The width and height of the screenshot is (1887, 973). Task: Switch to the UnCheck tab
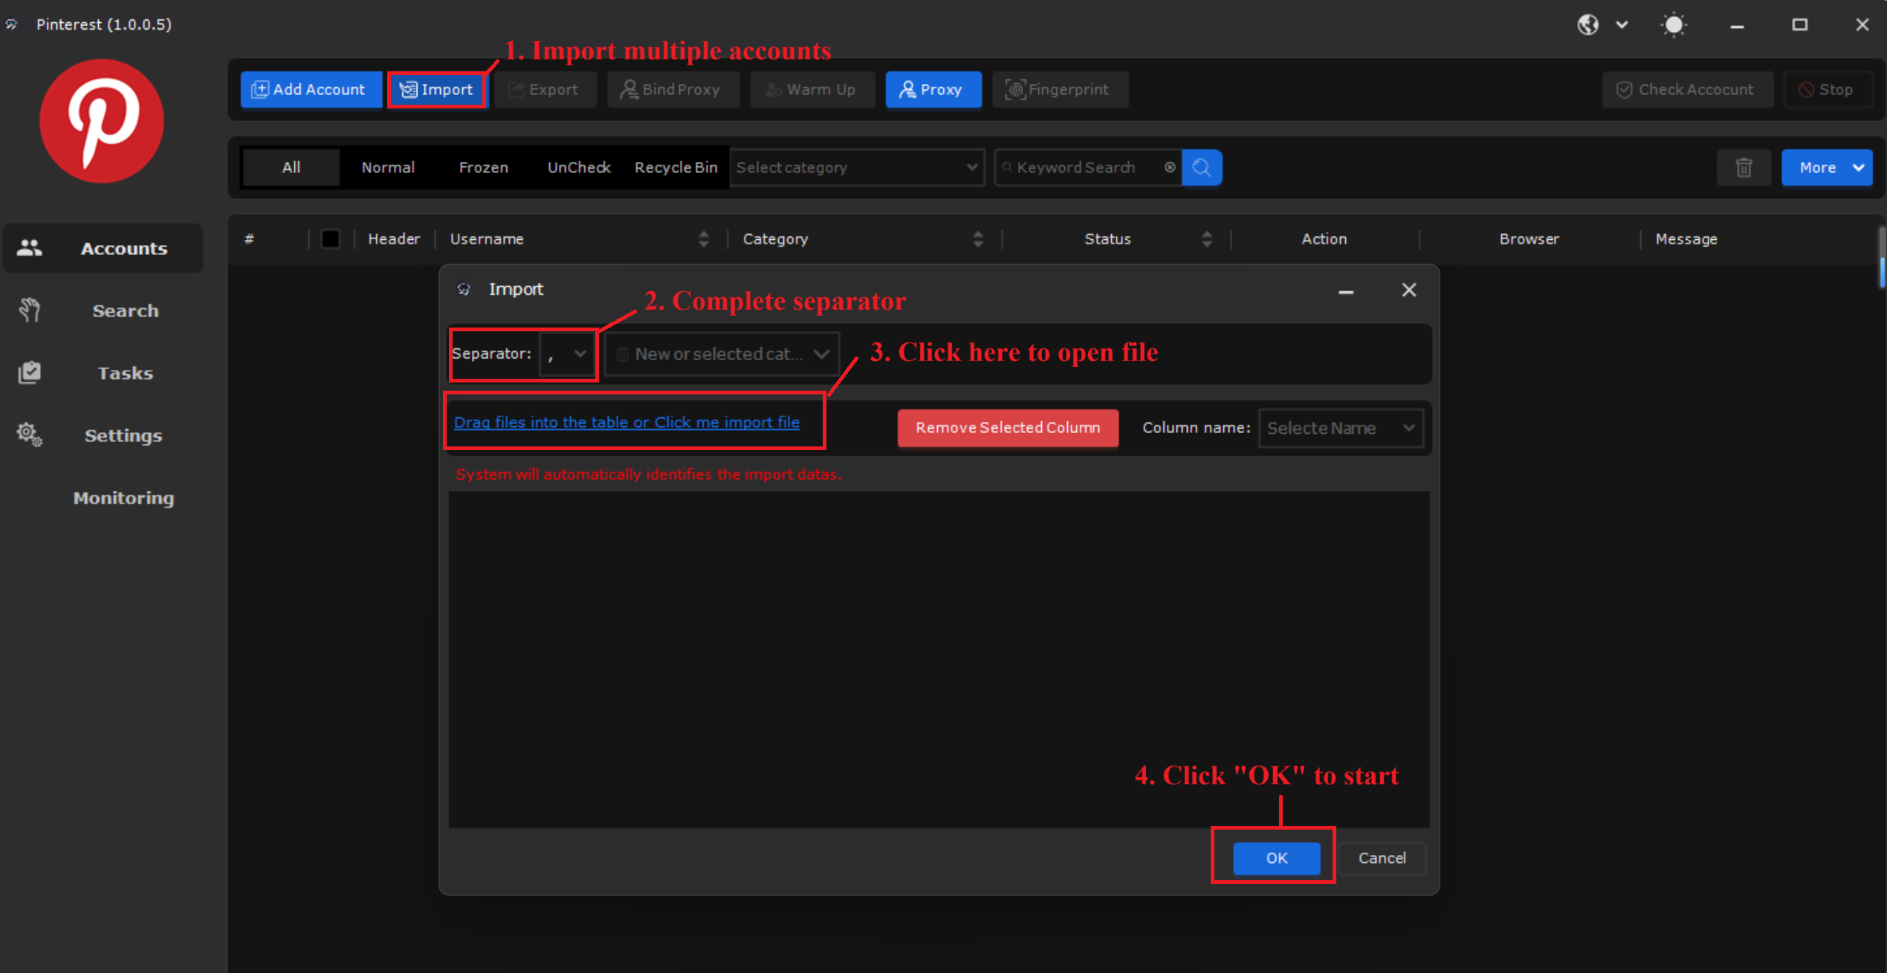tap(579, 168)
